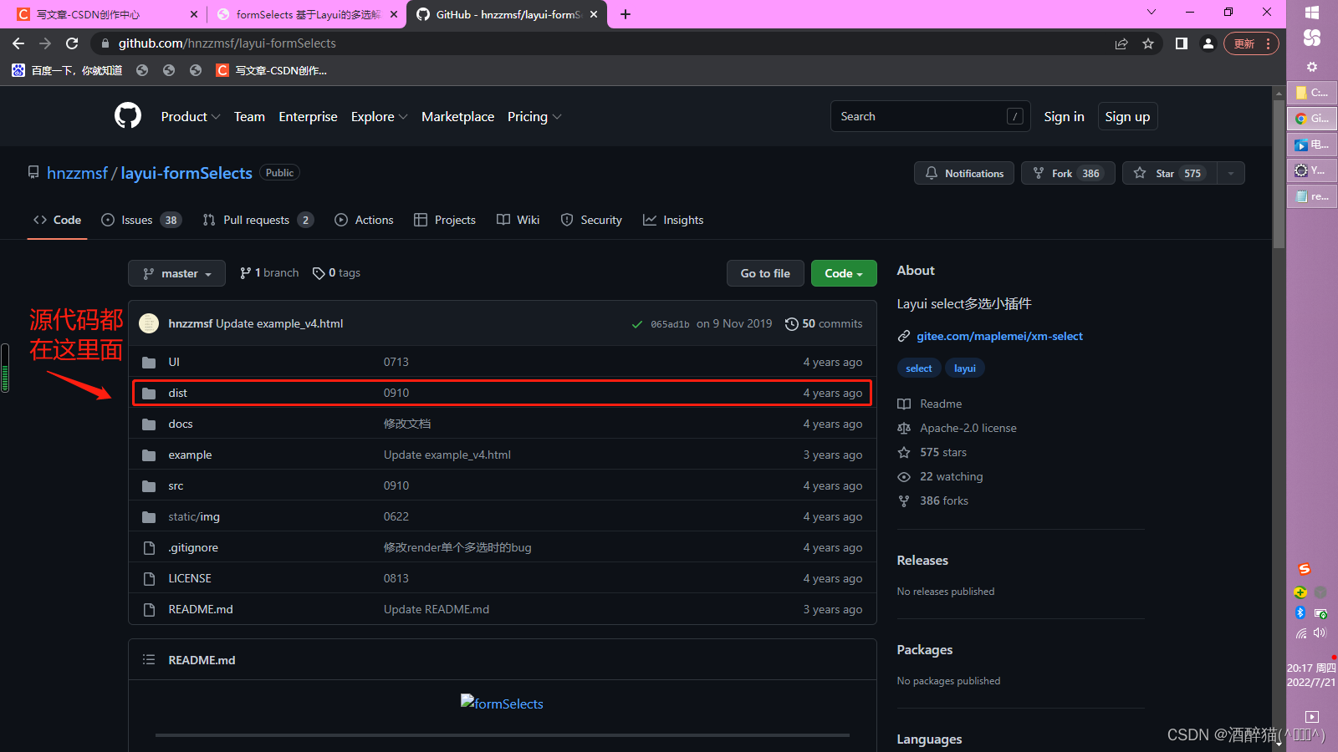Open the Insights tab

click(x=673, y=220)
